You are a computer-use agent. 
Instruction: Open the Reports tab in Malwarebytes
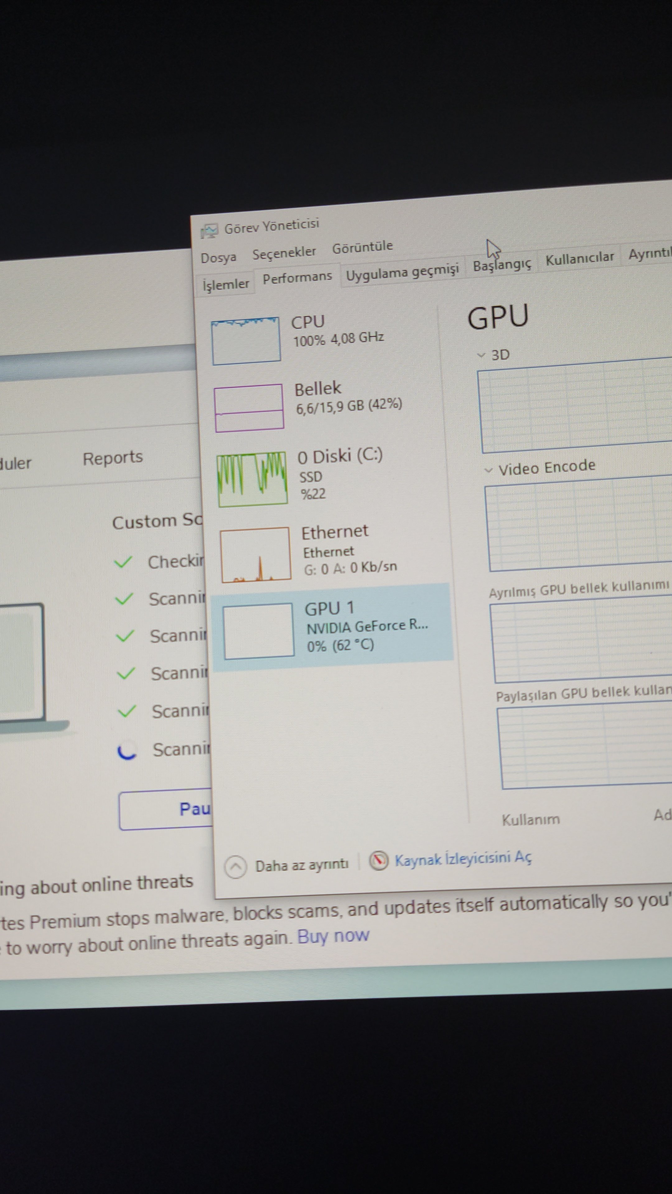(113, 458)
